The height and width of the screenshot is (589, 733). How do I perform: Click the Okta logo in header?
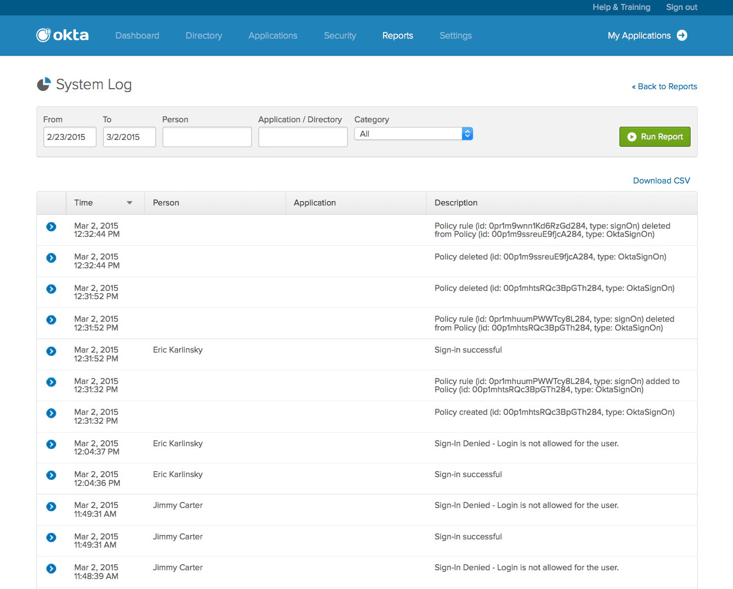62,35
